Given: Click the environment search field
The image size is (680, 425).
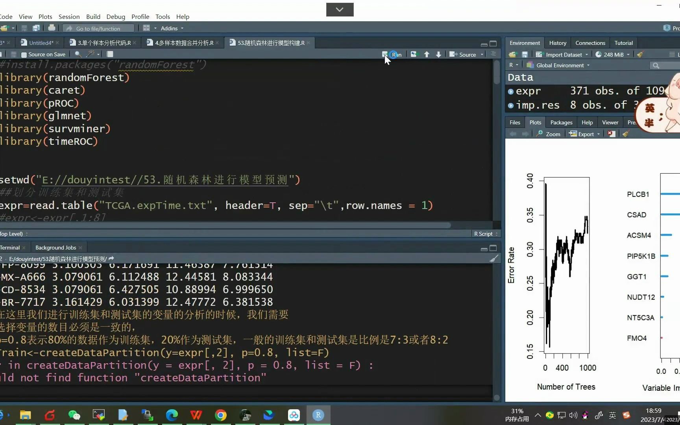Looking at the screenshot, I should 665,65.
